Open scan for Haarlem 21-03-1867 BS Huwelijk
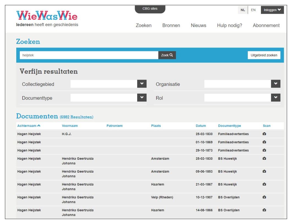The width and height of the screenshot is (292, 224). click(x=264, y=184)
